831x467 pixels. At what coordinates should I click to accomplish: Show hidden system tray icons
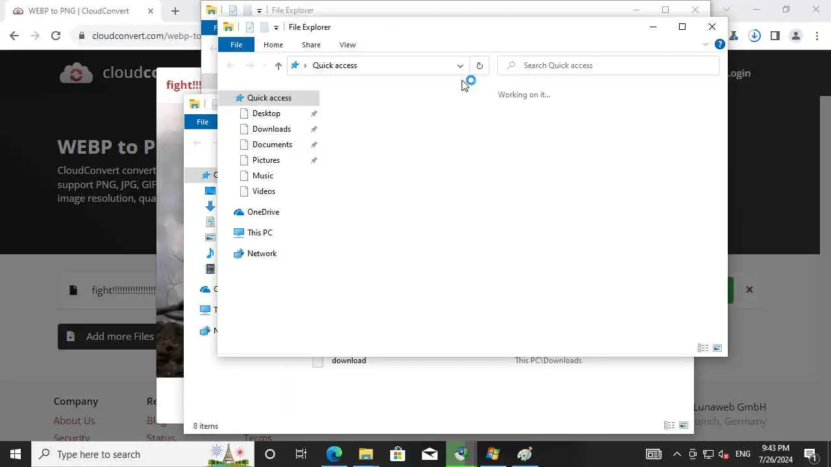tap(676, 454)
